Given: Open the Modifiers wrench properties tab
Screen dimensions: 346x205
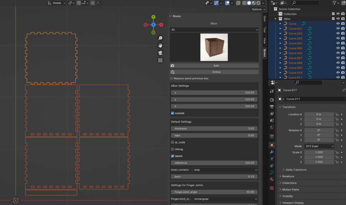Looking at the screenshot, I should point(272,152).
